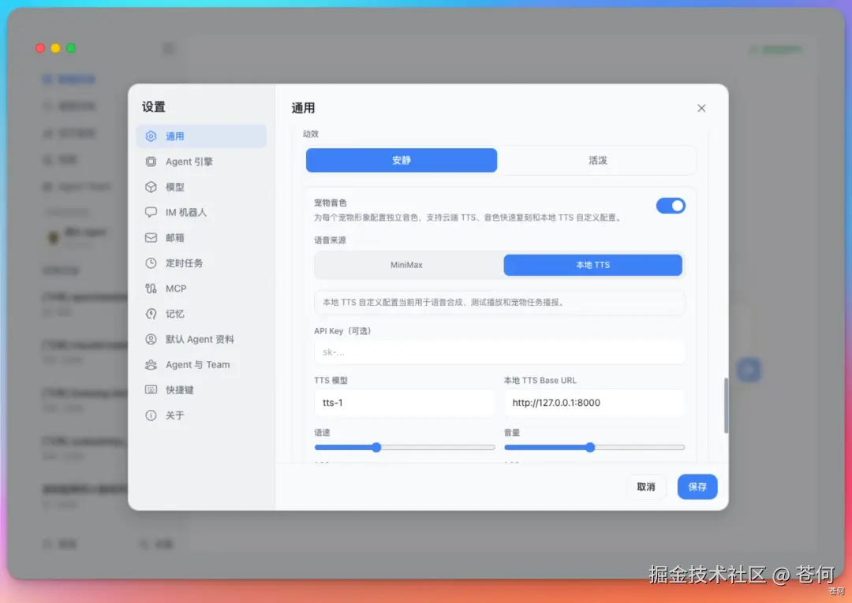Click the 音量 volume slider handle

[x=590, y=447]
